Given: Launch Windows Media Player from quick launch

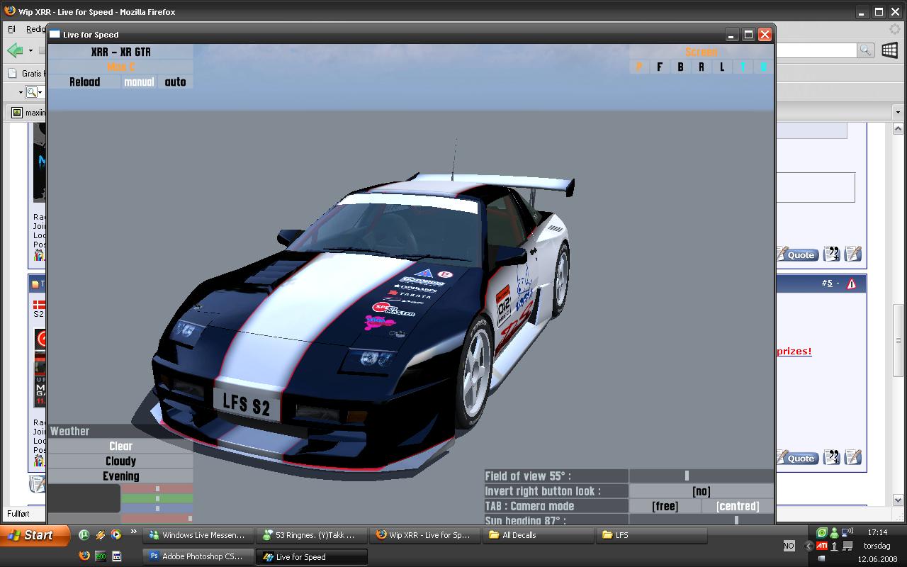Looking at the screenshot, I should 116,535.
